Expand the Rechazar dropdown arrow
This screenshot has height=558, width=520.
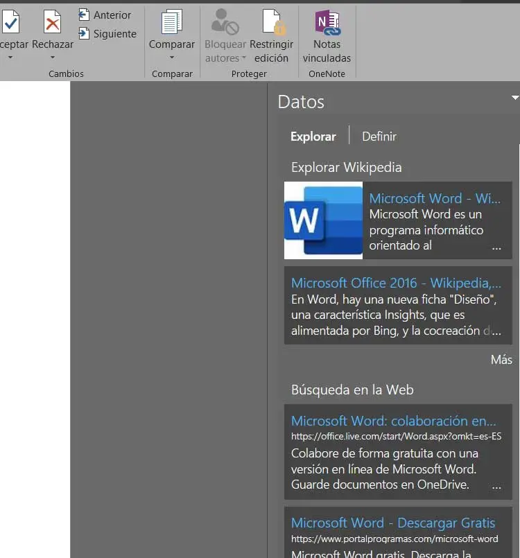[x=52, y=58]
